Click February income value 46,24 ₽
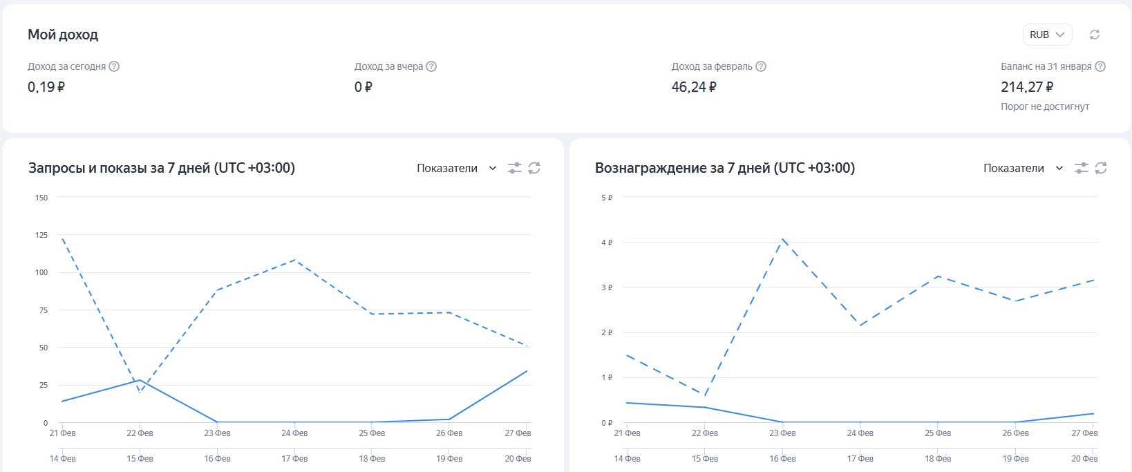Image resolution: width=1132 pixels, height=472 pixels. coord(694,87)
